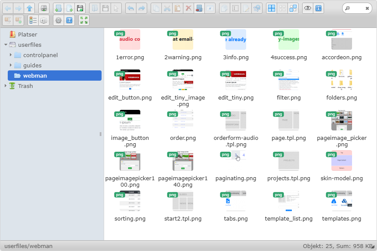The image size is (377, 251).
Task: Click the mount network volume icon
Action: click(x=43, y=8)
